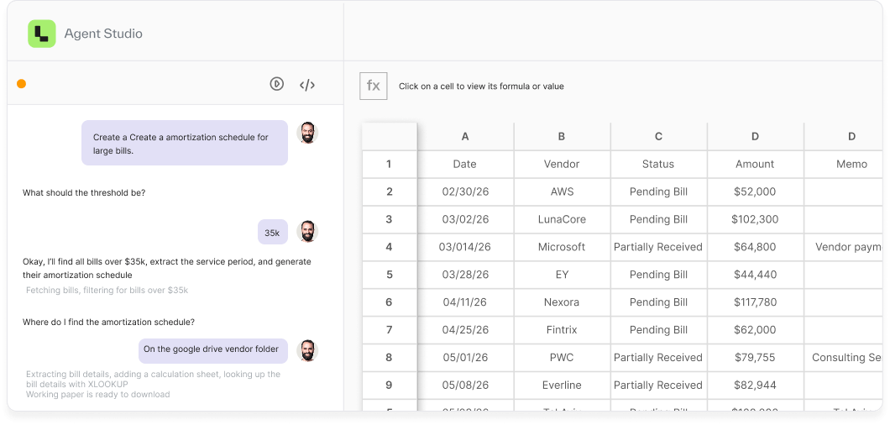Image resolution: width=890 pixels, height=425 pixels.
Task: Click 'Where do I find the amortization schedule?'
Action: coord(109,323)
